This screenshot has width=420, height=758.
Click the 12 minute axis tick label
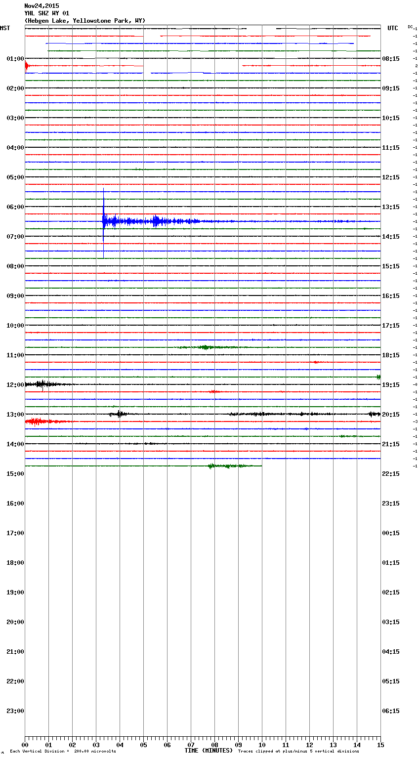click(309, 745)
